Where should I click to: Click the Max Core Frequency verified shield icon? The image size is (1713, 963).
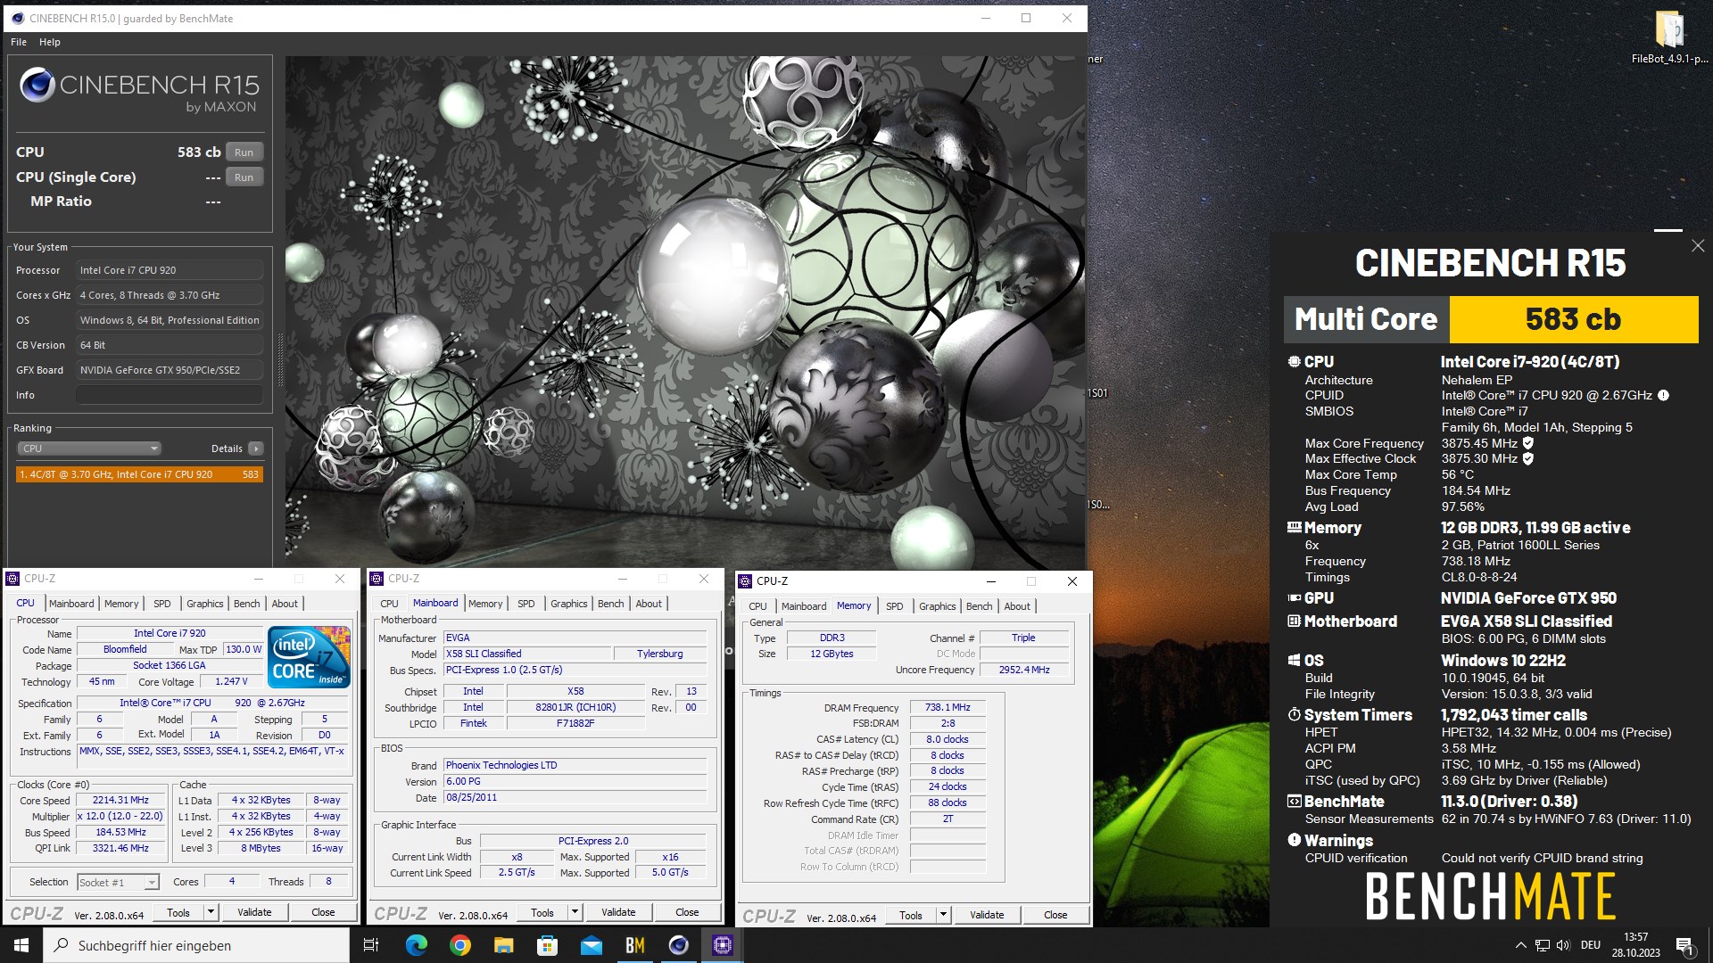1527,443
